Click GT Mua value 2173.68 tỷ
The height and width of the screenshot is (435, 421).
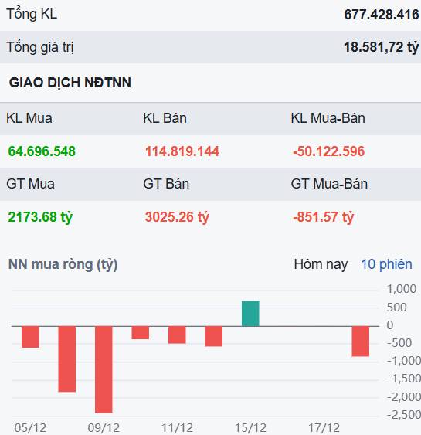click(40, 217)
